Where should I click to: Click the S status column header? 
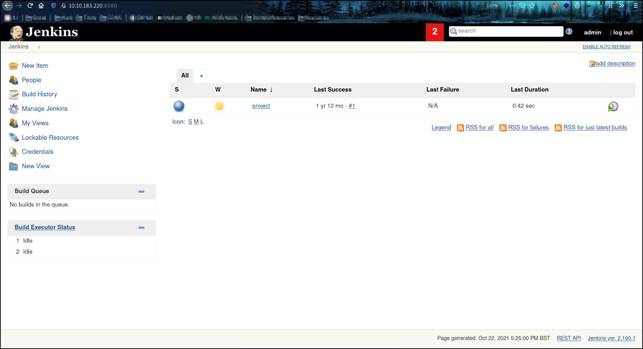click(177, 90)
